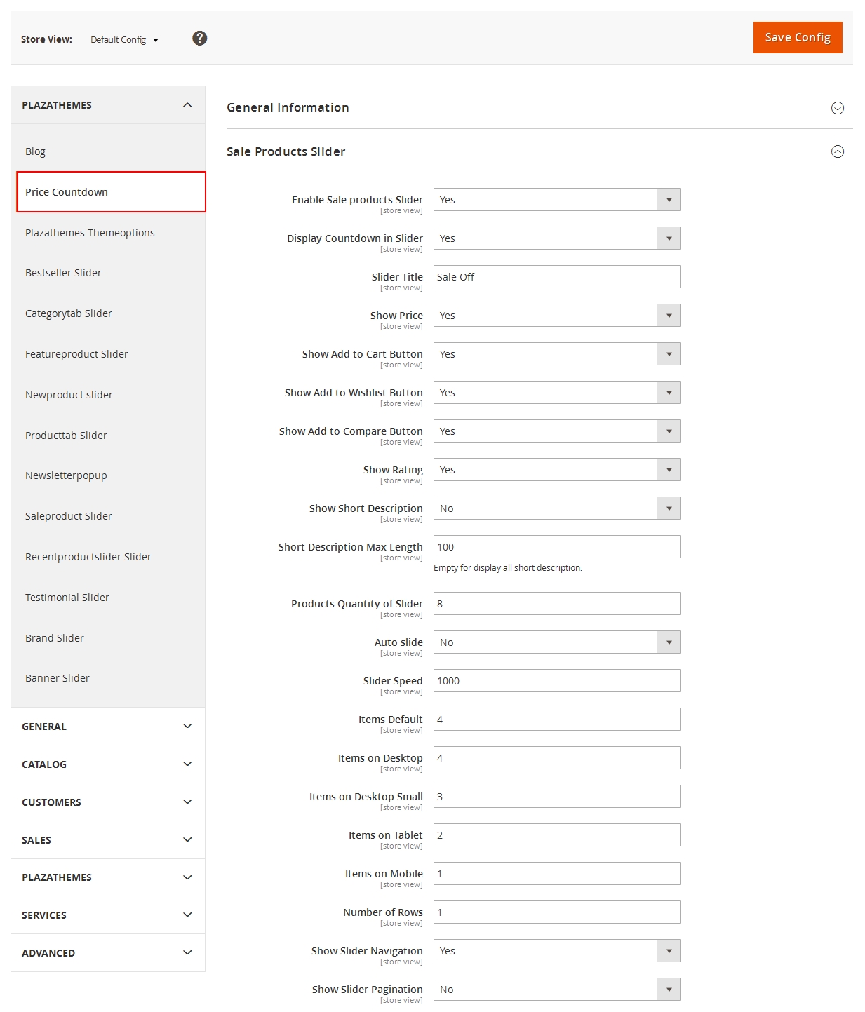
Task: Focus the Slider Speed input field
Action: pos(556,681)
